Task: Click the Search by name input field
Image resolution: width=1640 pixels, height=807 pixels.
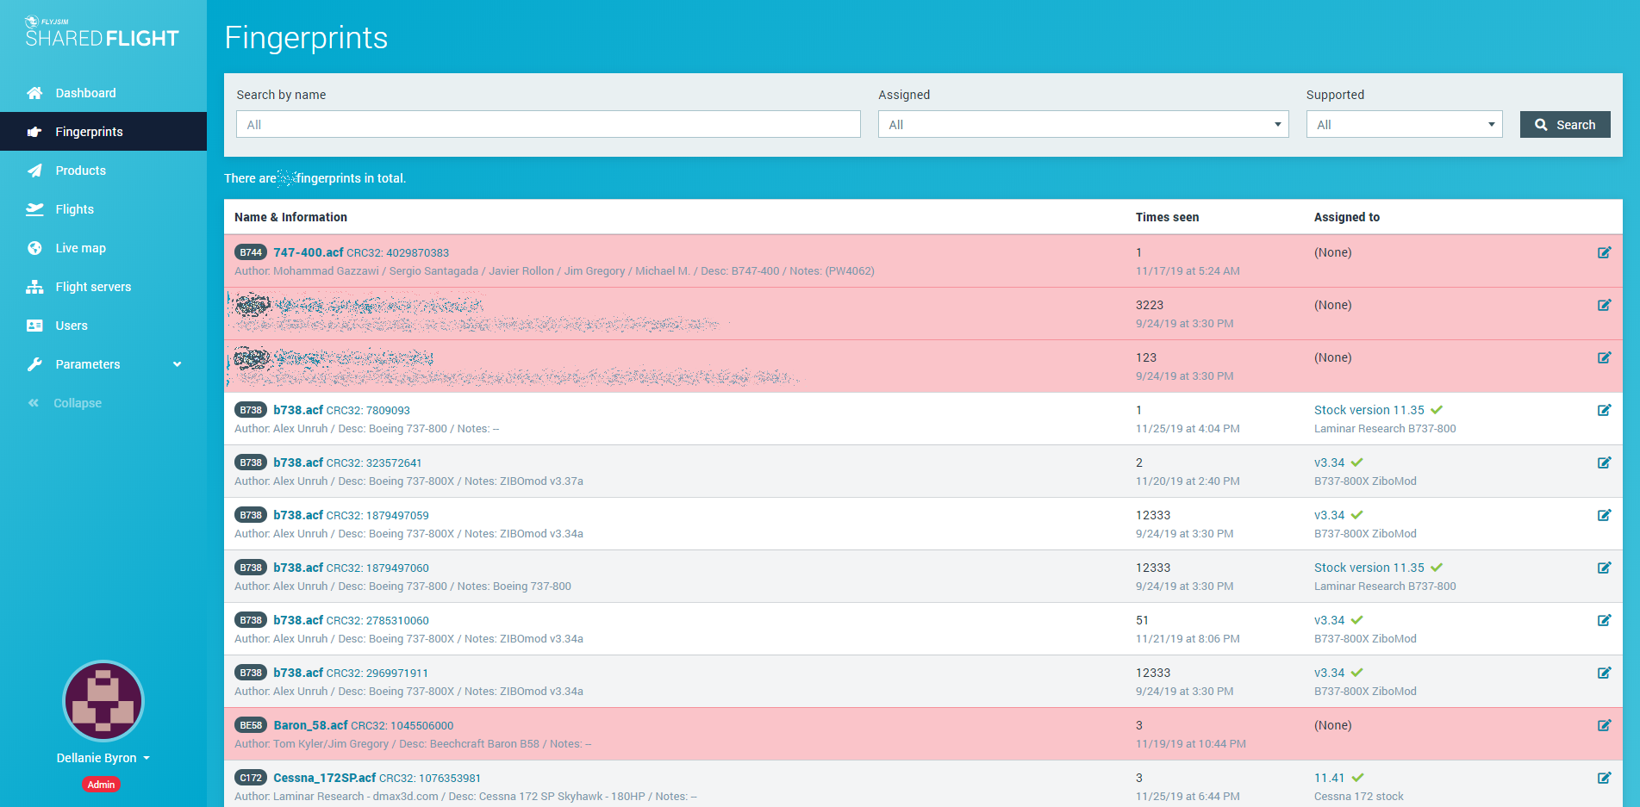Action: coord(548,125)
